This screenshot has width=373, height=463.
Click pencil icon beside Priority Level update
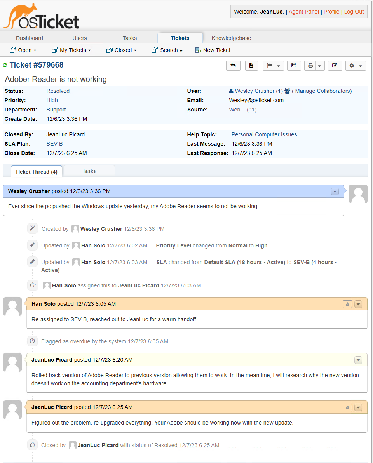pos(33,245)
